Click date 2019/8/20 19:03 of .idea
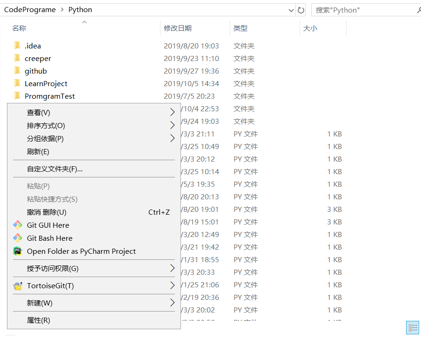Viewport: 421px width, 346px height. [x=192, y=46]
